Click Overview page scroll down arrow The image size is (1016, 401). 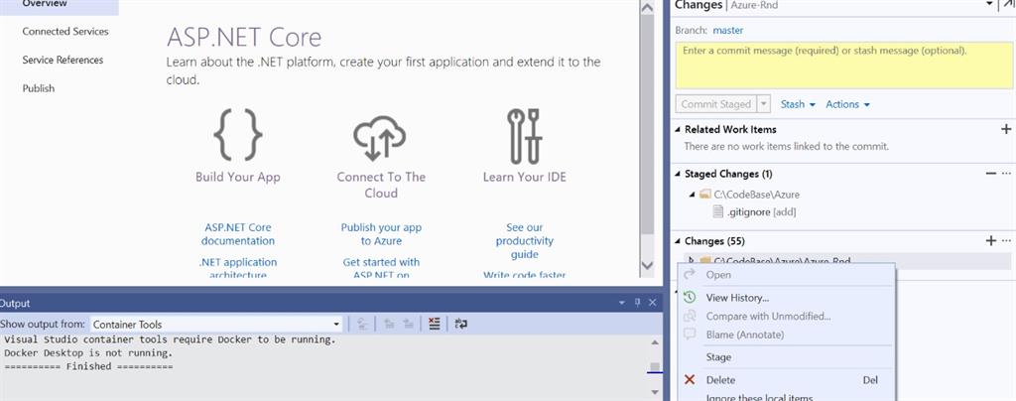[x=647, y=264]
